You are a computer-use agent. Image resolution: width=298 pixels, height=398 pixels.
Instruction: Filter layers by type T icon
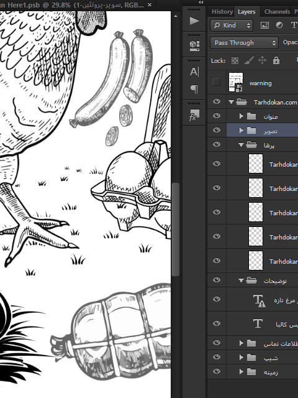[x=294, y=25]
